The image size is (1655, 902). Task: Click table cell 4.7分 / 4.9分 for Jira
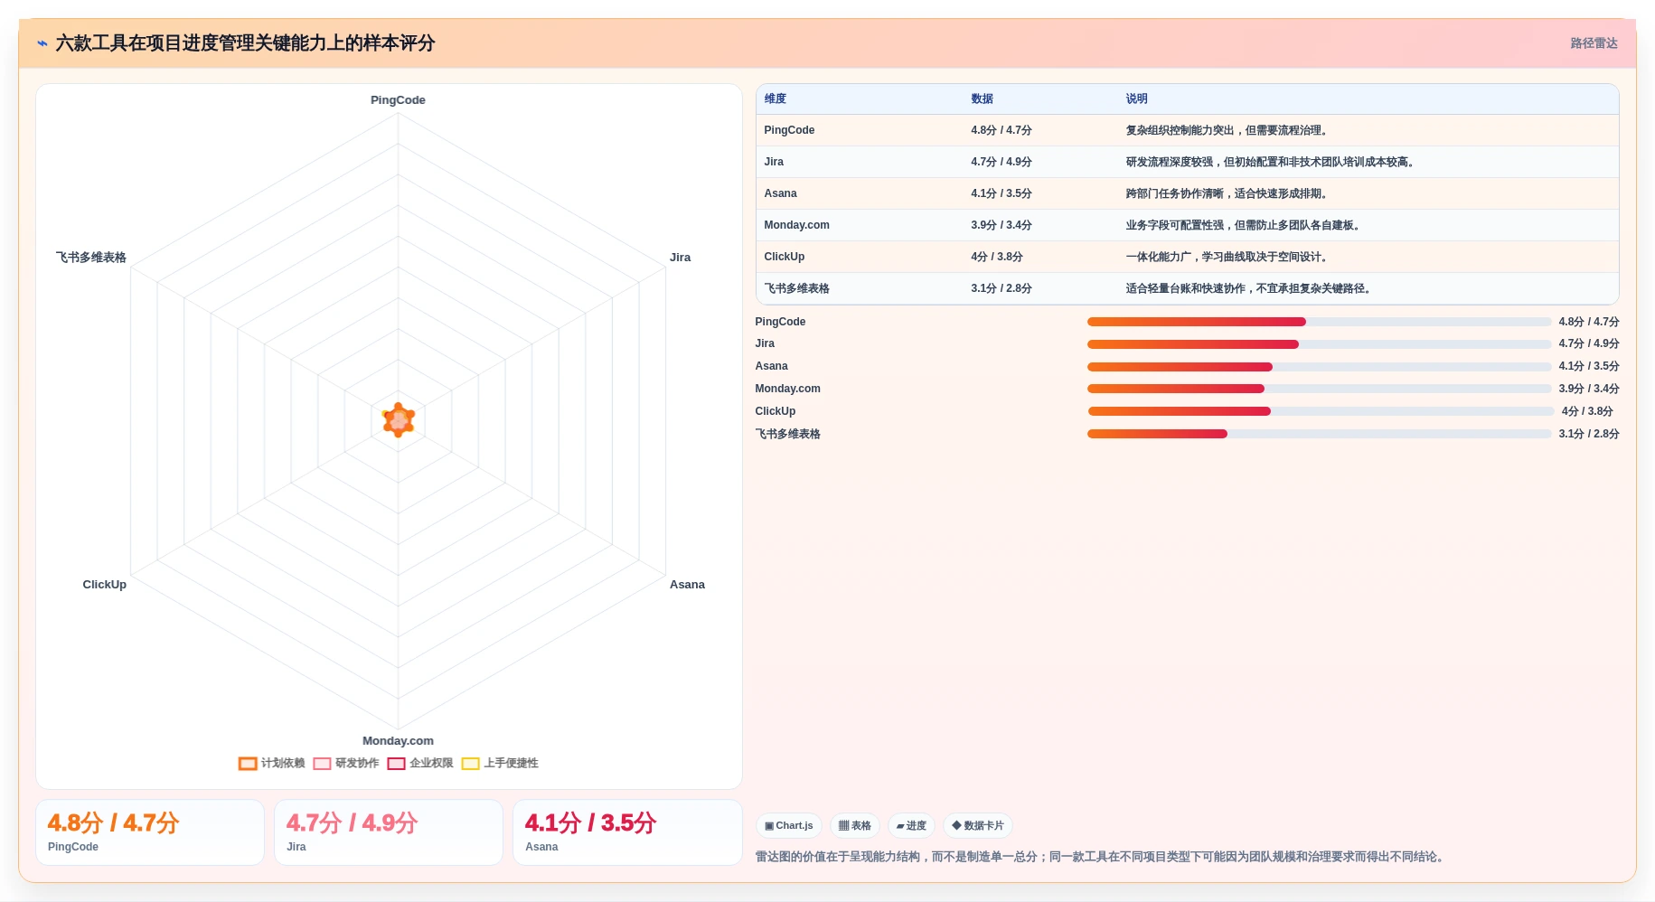[1001, 162]
